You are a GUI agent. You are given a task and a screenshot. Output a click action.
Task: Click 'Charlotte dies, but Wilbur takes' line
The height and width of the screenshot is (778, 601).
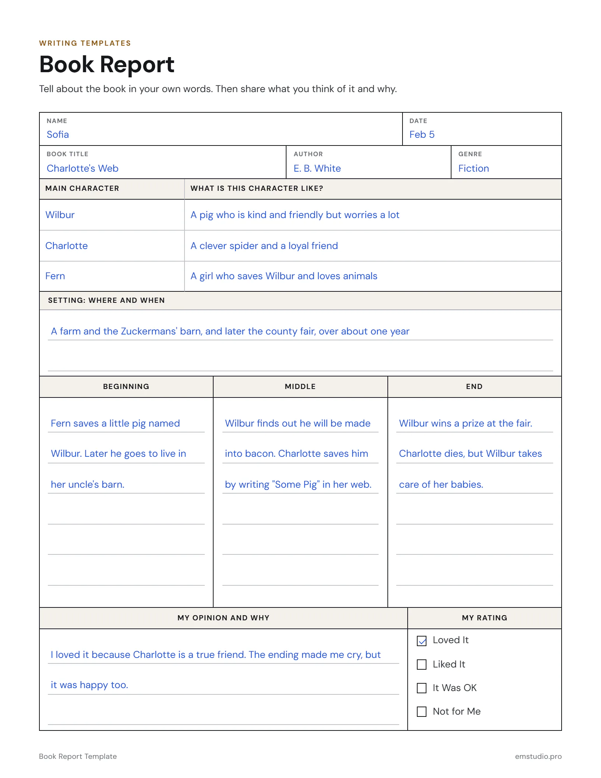tap(475, 454)
